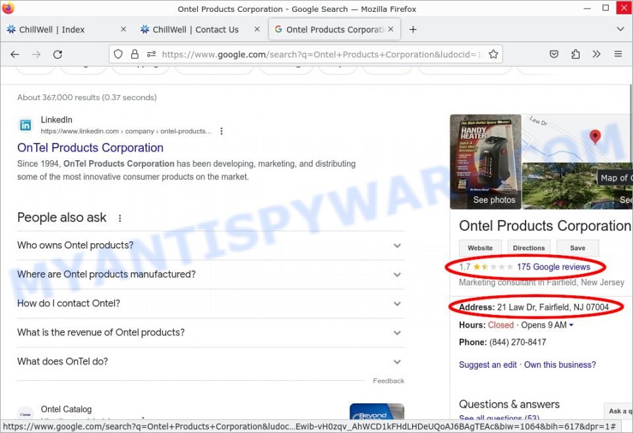The image size is (633, 433).
Task: Reload the current page
Action: point(58,54)
